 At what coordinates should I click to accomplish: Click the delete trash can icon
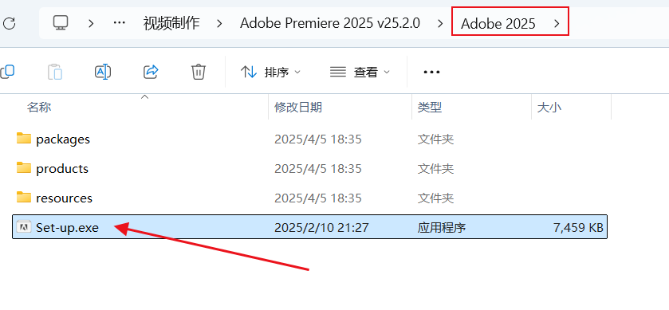[199, 72]
